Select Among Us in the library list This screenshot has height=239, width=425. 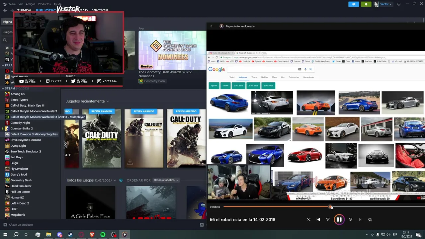click(17, 94)
